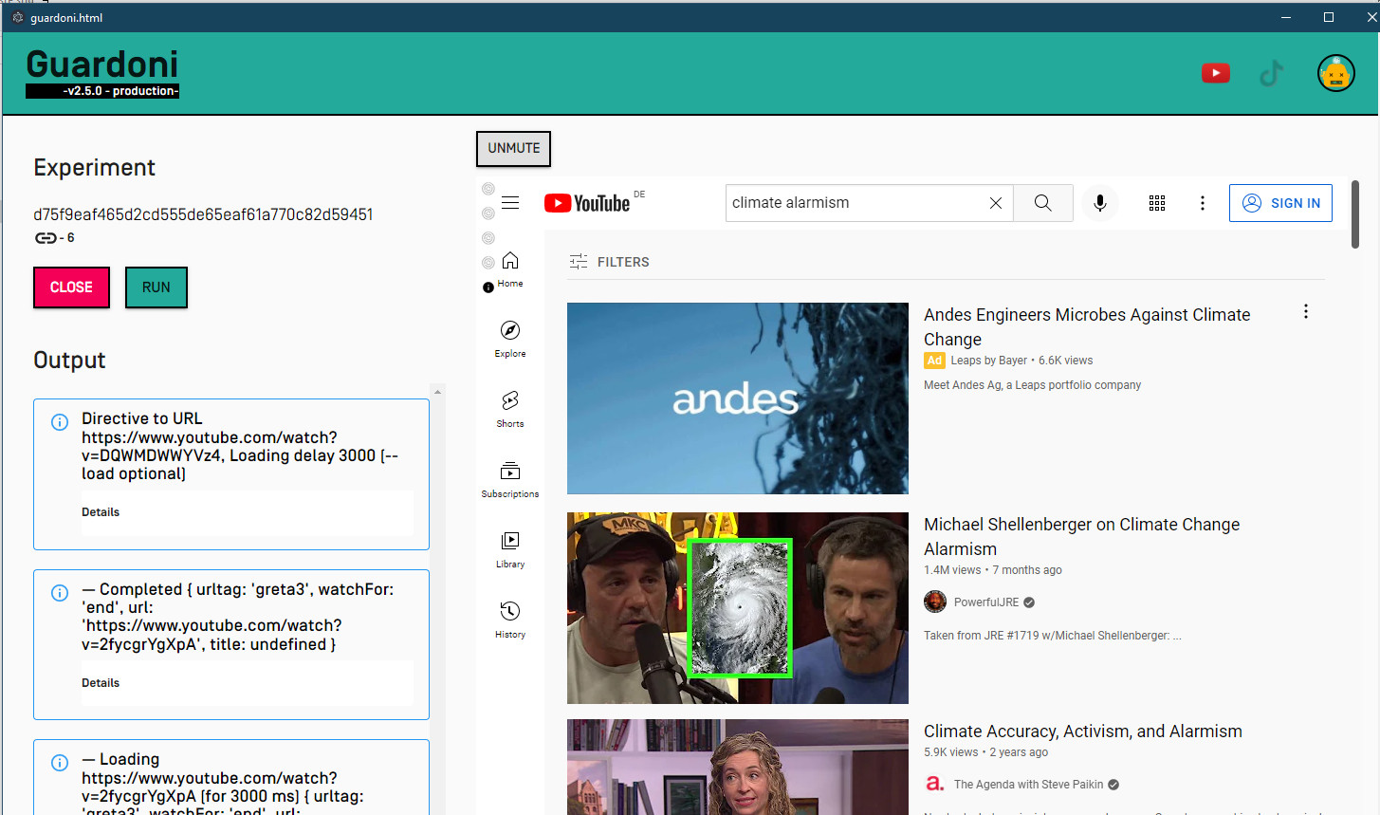Viewport: 1380px width, 815px height.
Task: Start voice search with microphone icon
Action: pos(1100,203)
